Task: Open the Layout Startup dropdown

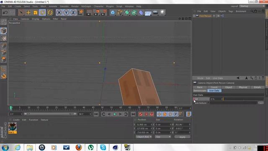Action: tap(252, 6)
